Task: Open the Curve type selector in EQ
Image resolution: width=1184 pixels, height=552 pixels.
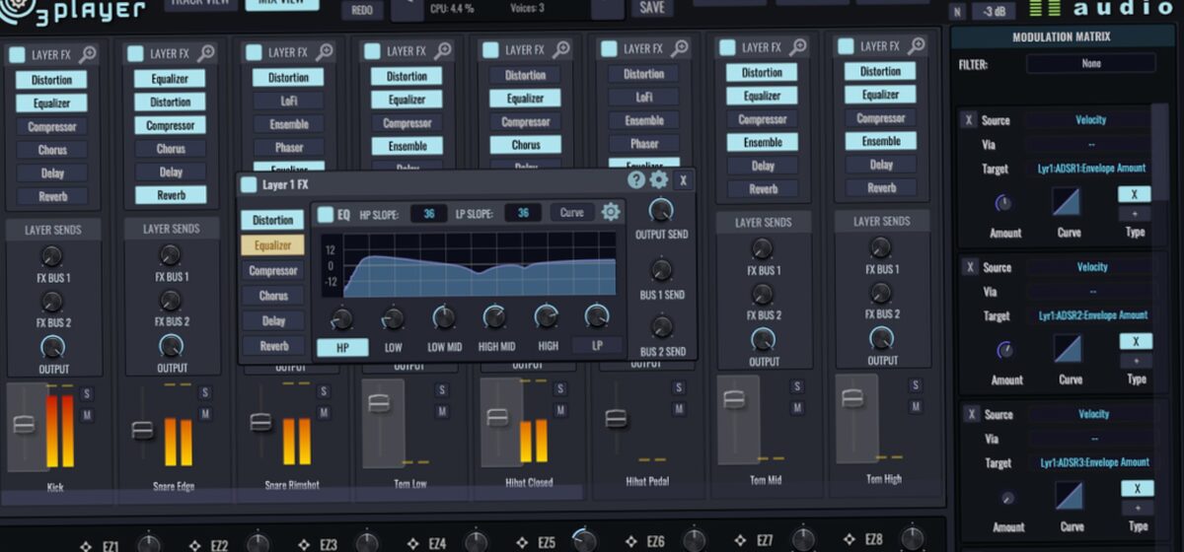Action: (572, 212)
